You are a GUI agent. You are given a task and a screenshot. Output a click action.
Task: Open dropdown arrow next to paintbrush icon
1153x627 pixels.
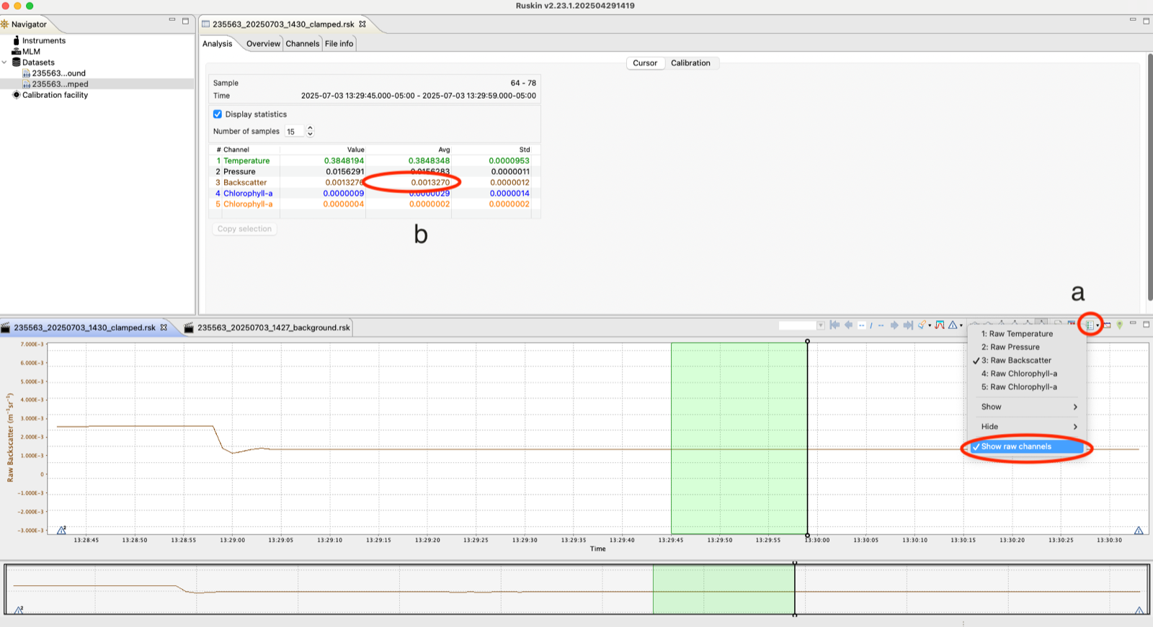point(930,325)
